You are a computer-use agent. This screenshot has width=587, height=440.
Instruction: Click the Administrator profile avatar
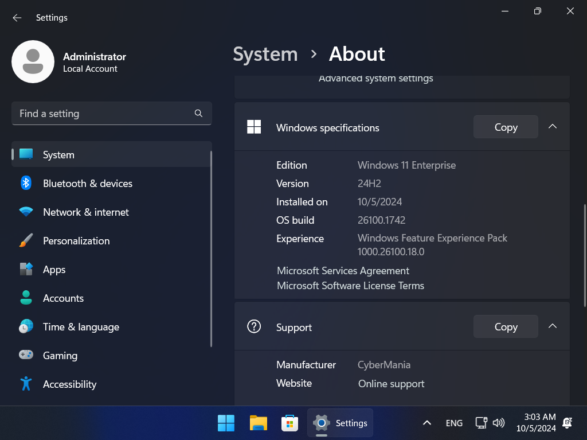(x=33, y=62)
